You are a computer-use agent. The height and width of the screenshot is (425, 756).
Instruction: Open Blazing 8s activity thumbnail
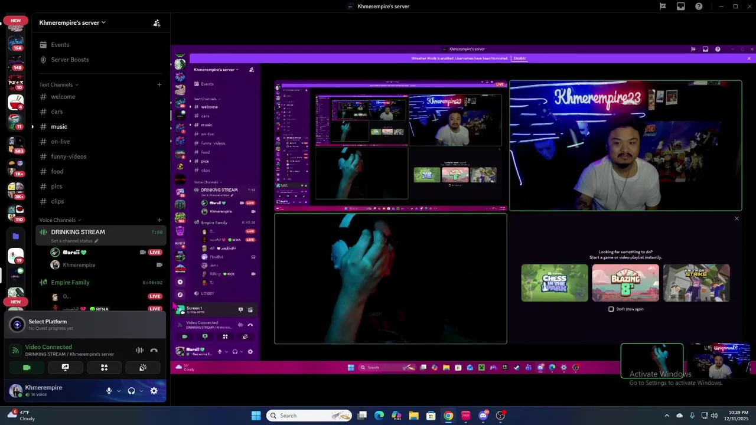(625, 283)
